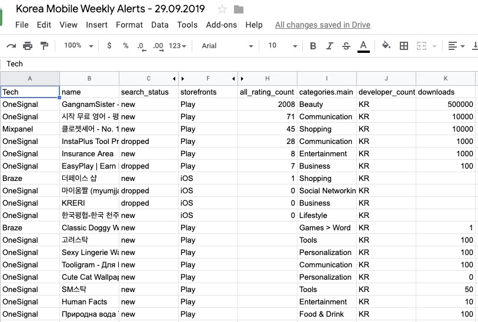Open the Data menu
This screenshot has height=322, width=478.
(159, 25)
